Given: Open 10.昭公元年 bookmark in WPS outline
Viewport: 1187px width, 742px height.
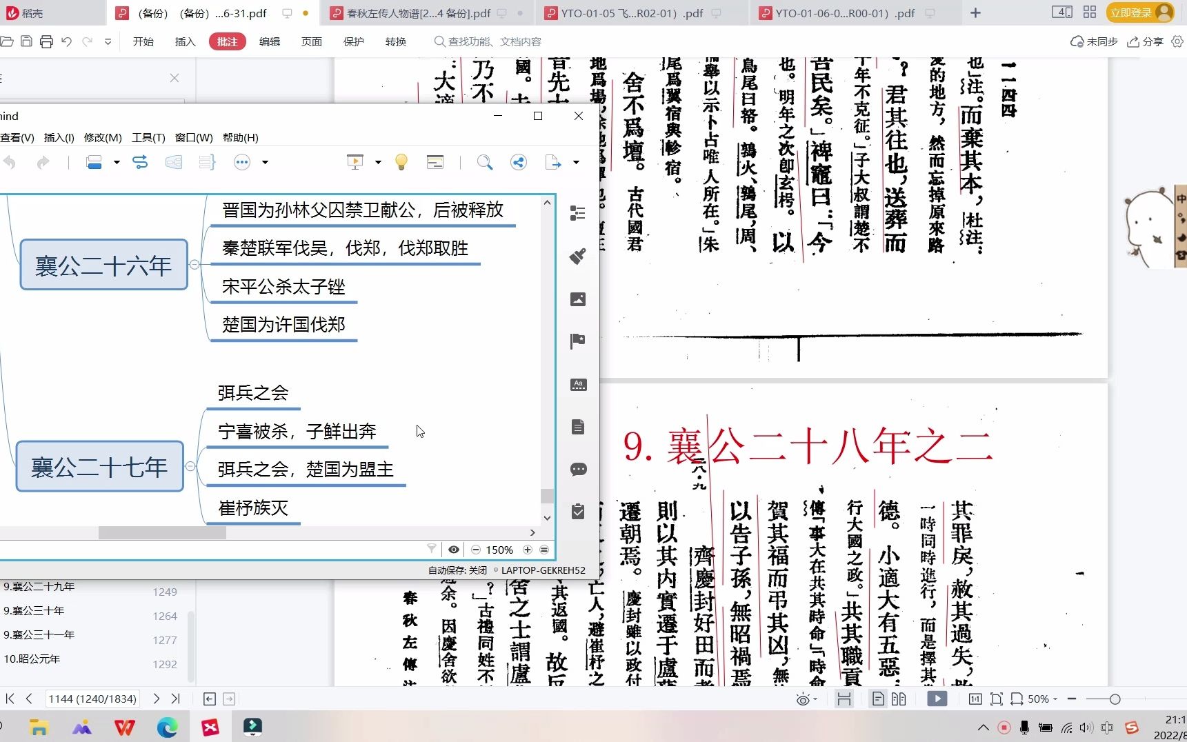Looking at the screenshot, I should coord(32,659).
